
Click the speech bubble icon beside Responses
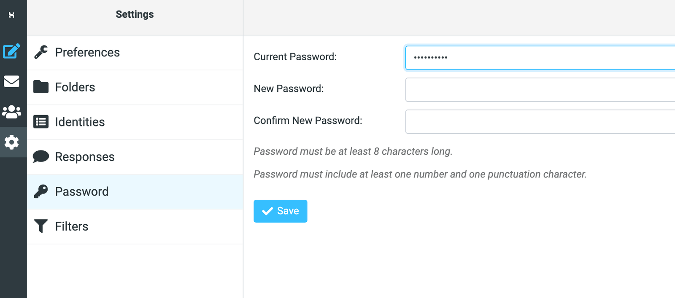click(41, 156)
